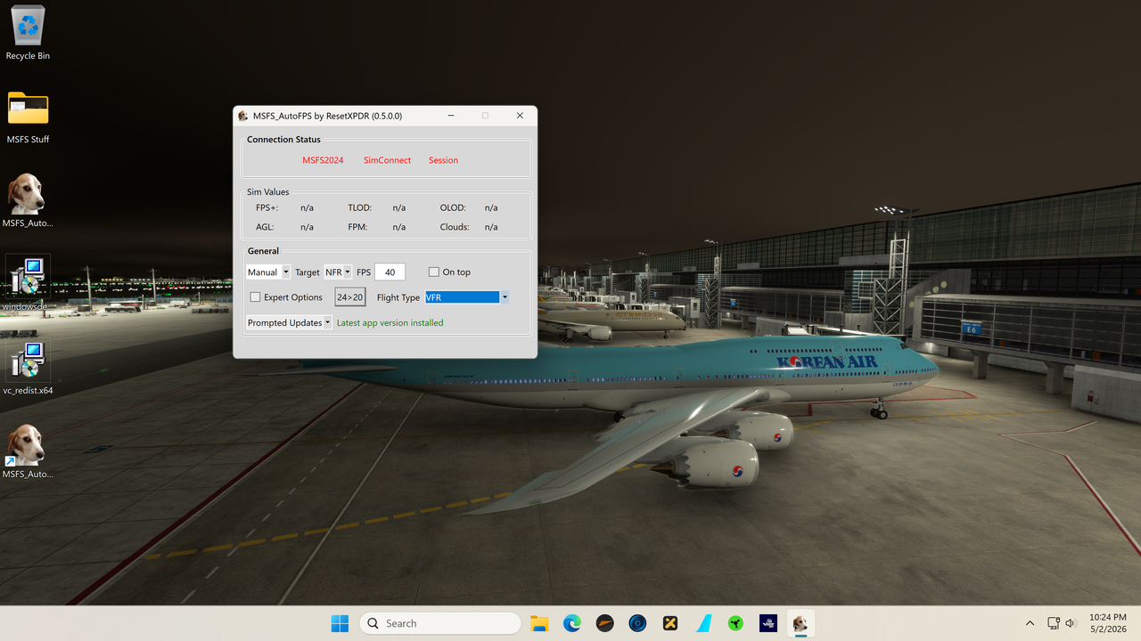Click the FPS input field showing 40
This screenshot has width=1141, height=641.
[x=390, y=272]
